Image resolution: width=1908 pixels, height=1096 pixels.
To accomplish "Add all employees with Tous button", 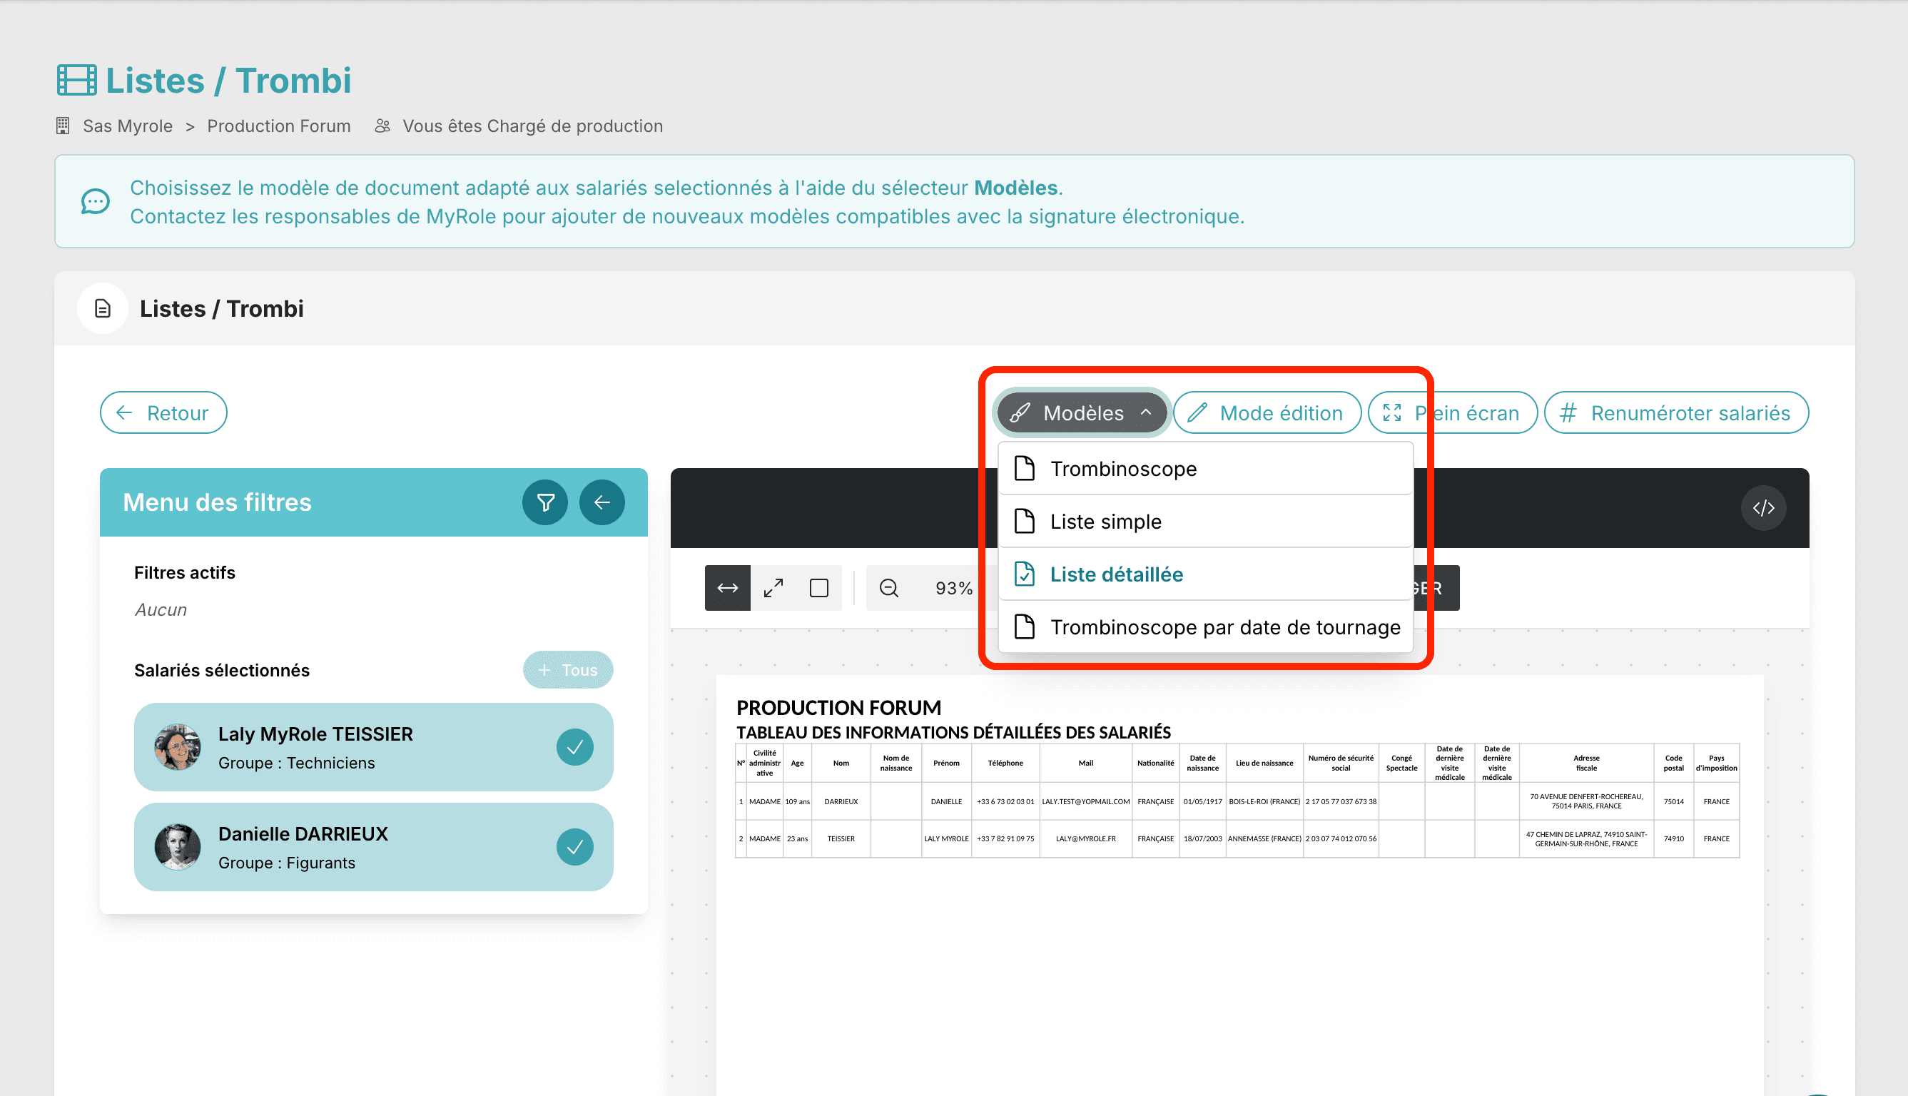I will (x=568, y=670).
